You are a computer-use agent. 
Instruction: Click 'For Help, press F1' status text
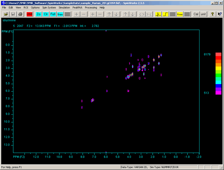[12, 167]
